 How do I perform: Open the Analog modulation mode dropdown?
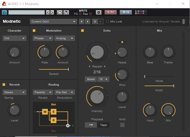click(65, 38)
